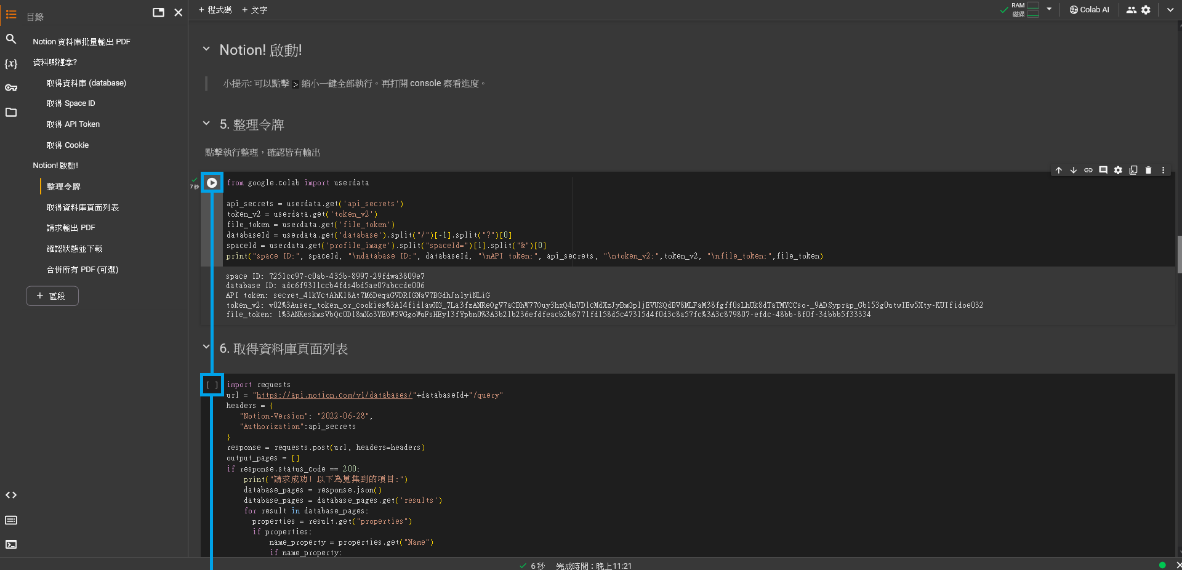Open the table of contents panel icon
This screenshot has width=1182, height=570.
coord(11,14)
